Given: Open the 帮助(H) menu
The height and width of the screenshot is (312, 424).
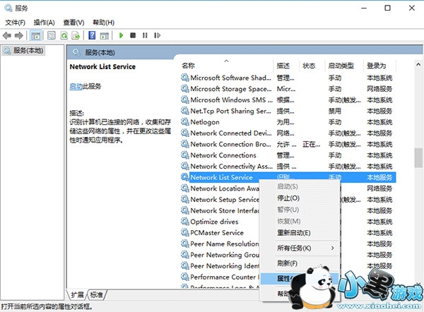Looking at the screenshot, I should click(x=103, y=23).
